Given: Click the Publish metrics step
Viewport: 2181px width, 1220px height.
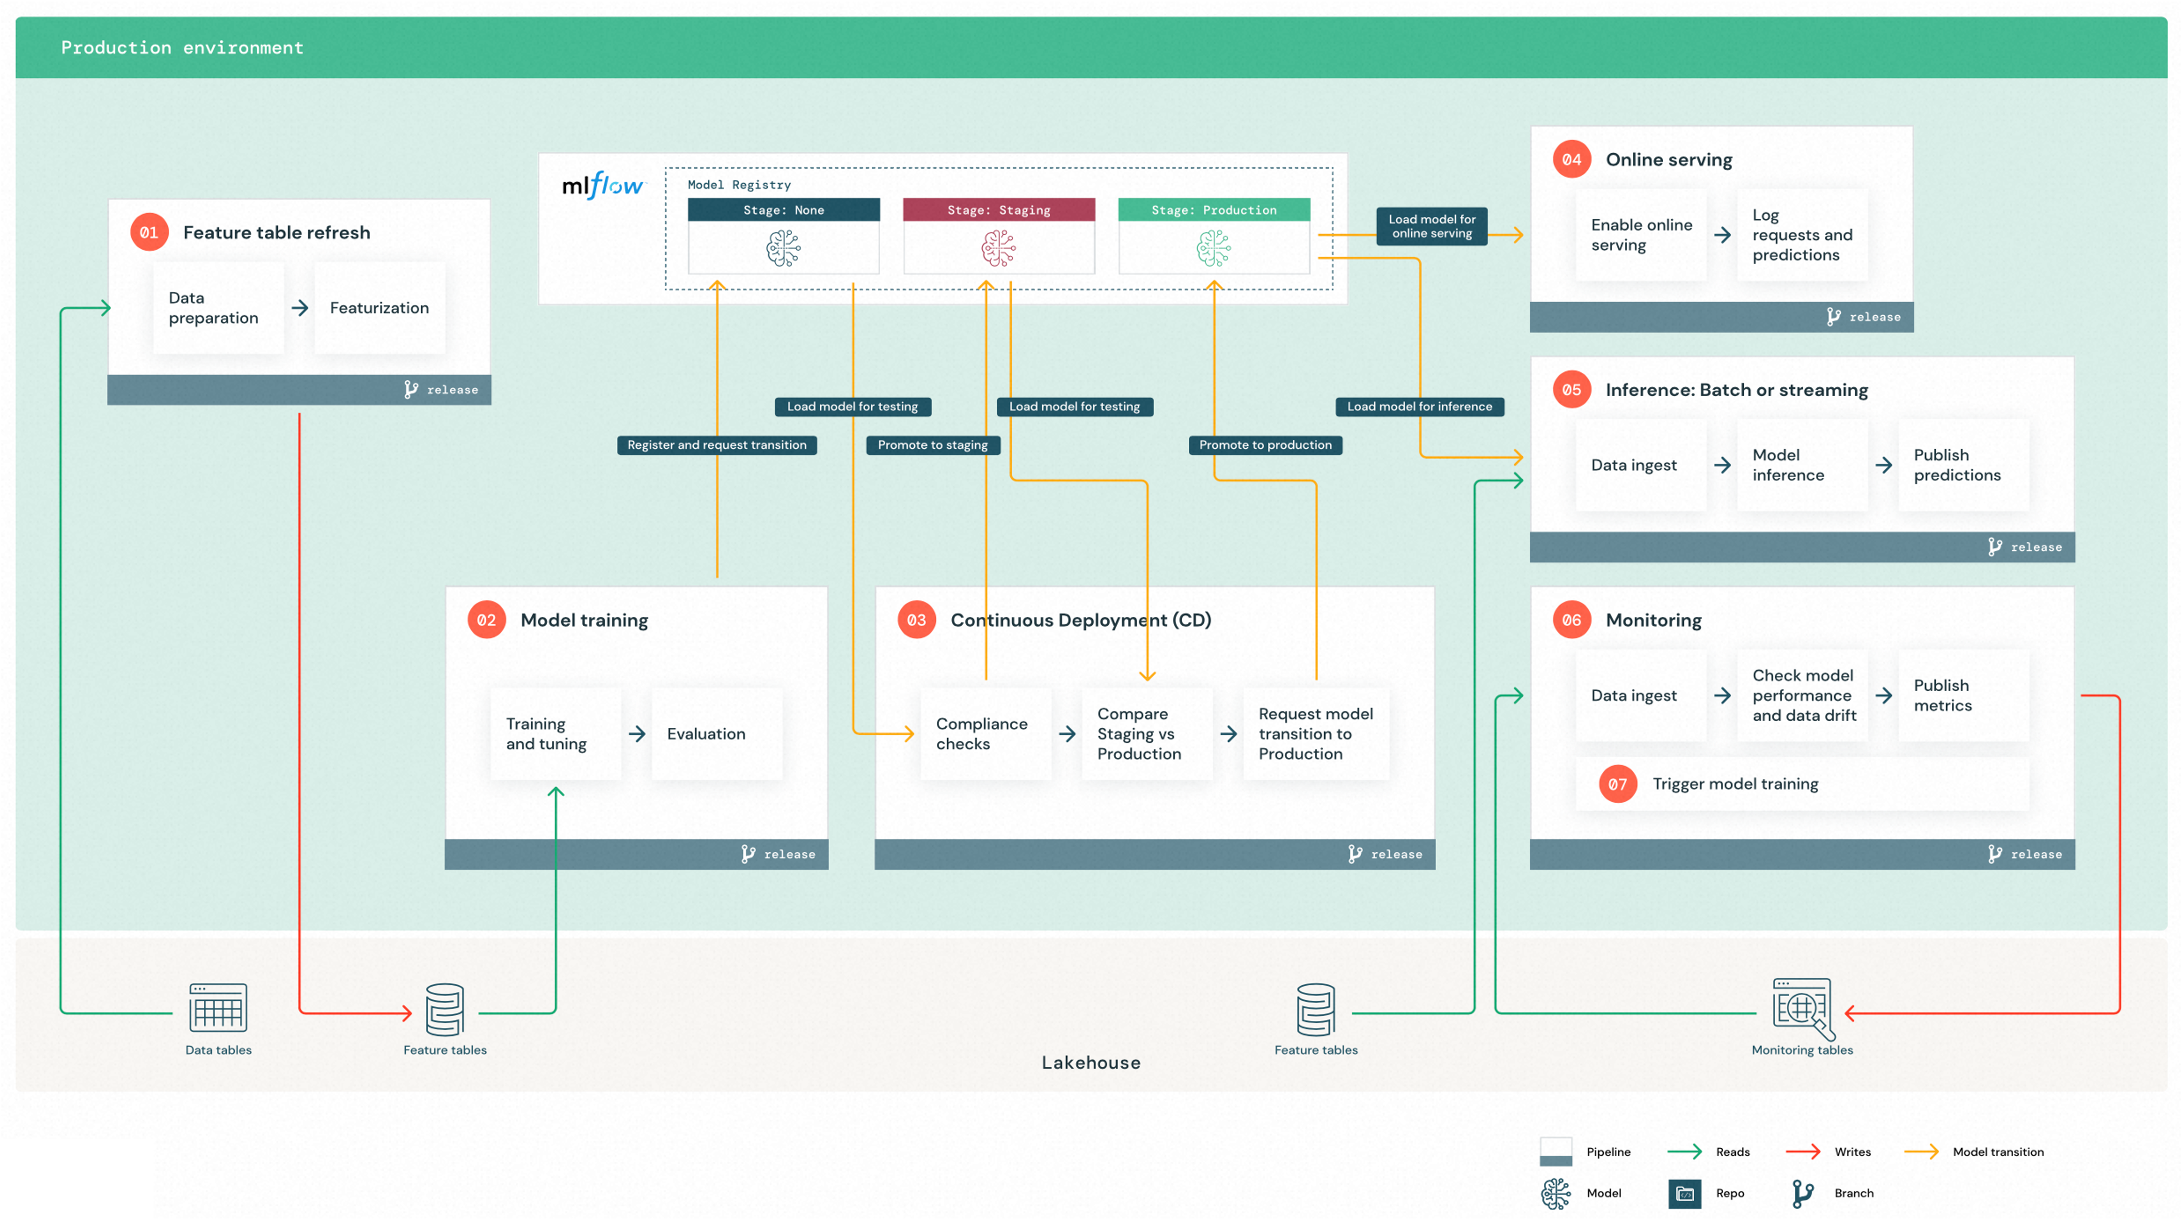Looking at the screenshot, I should pyautogui.click(x=1963, y=695).
